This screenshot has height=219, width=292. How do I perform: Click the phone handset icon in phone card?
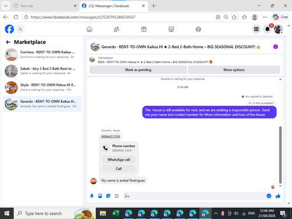tap(106, 148)
